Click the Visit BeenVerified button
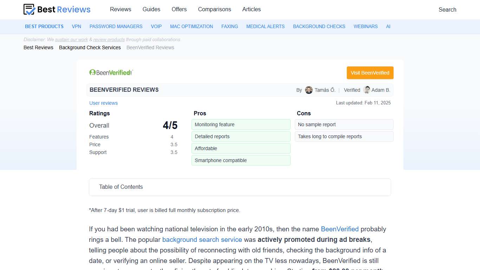Viewport: 480px width, 270px height. point(370,73)
